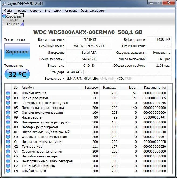Click the firmware version field 15.01H15
The width and height of the screenshot is (177, 178).
89,39
